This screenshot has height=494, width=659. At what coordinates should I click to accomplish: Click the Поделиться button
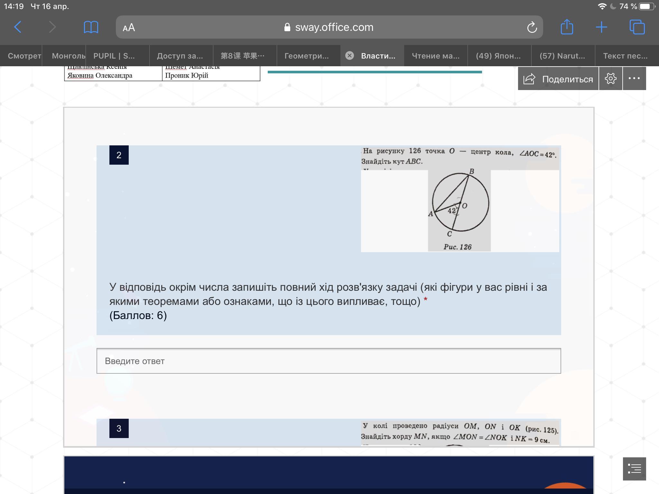click(558, 79)
